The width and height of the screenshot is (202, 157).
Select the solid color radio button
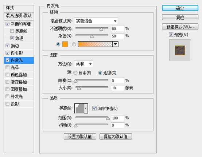58,44
